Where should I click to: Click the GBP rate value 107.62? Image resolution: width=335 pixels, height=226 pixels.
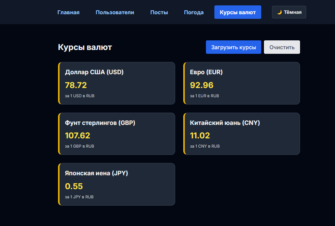pyautogui.click(x=78, y=136)
